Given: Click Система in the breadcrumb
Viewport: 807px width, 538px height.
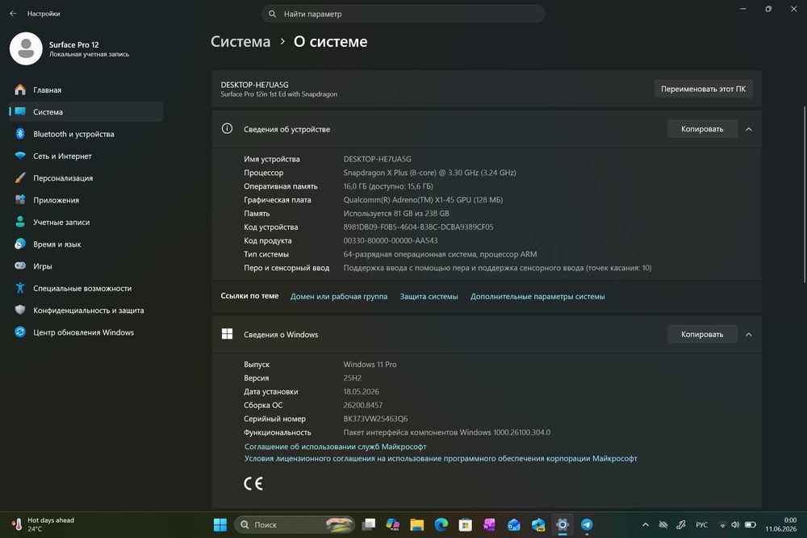Looking at the screenshot, I should [240, 42].
